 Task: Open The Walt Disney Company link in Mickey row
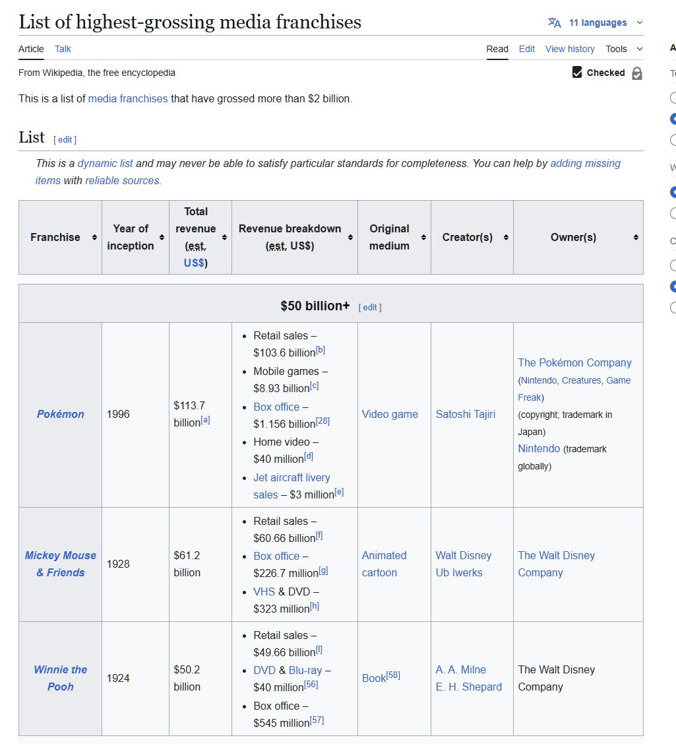point(556,564)
